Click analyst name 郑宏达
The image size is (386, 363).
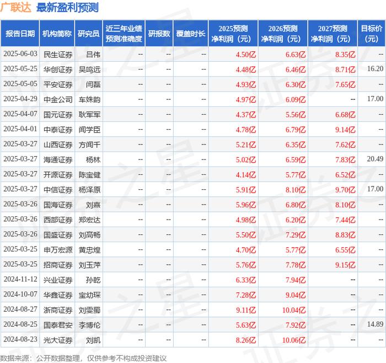89,220
